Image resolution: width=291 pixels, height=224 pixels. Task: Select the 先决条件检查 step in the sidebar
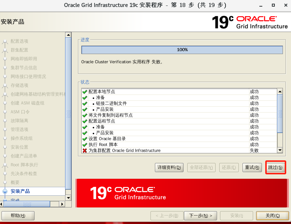[24, 174]
